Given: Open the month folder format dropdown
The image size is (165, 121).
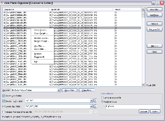Looking at the screenshot, I should pyautogui.click(x=91, y=101).
